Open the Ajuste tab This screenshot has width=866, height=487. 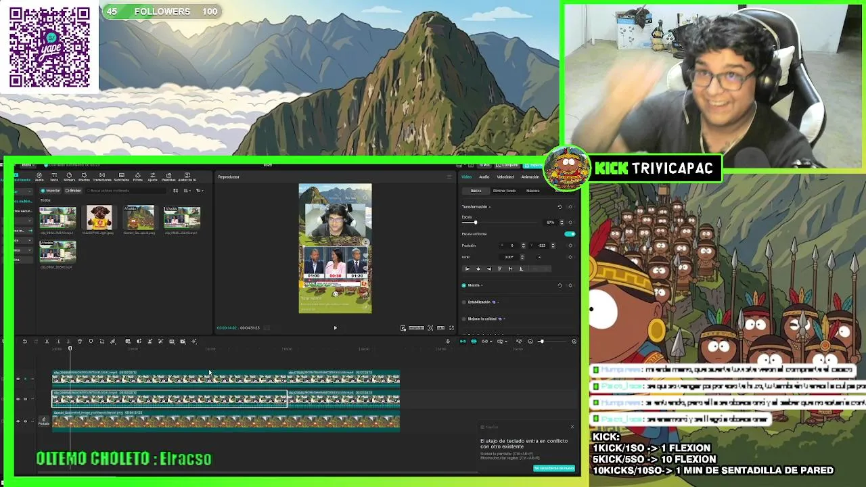point(152,177)
